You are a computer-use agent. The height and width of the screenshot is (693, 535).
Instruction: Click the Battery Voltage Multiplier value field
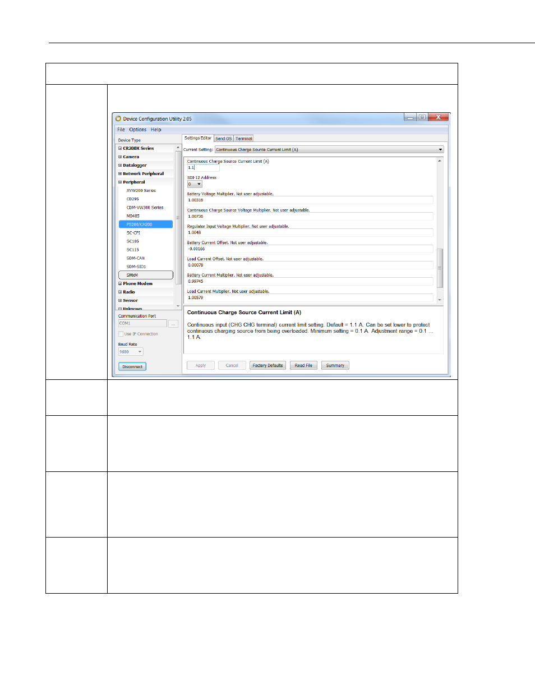[310, 200]
